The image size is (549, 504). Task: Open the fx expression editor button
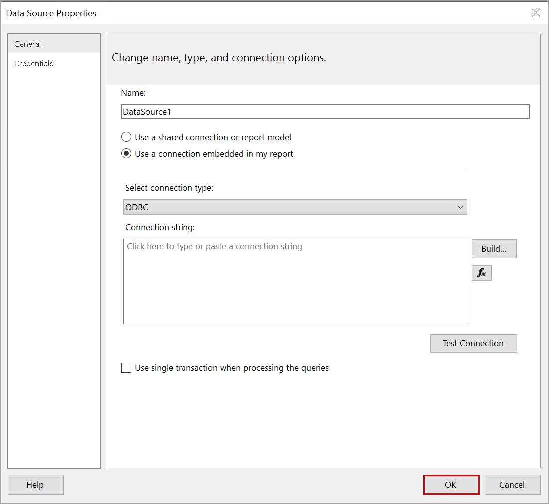click(481, 273)
